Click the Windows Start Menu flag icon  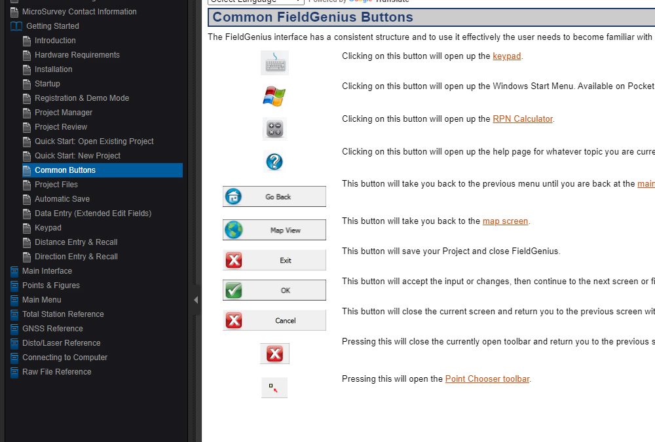(x=274, y=96)
